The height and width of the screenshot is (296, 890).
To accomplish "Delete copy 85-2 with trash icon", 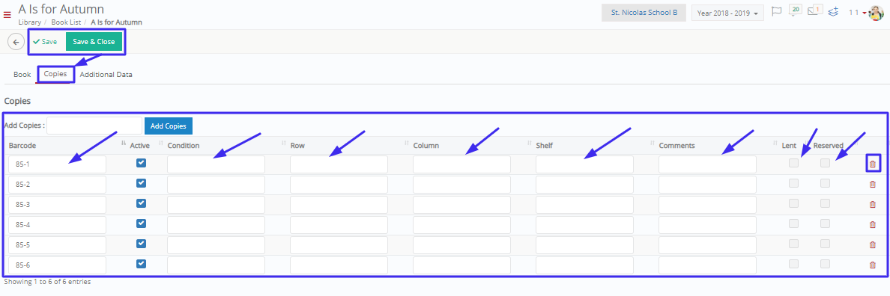I will pos(873,185).
